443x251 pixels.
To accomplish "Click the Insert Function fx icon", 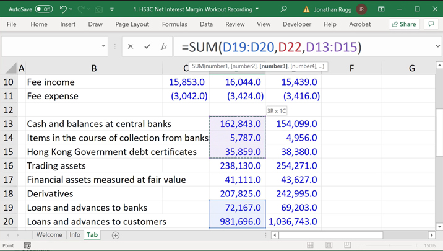I will click(x=164, y=46).
